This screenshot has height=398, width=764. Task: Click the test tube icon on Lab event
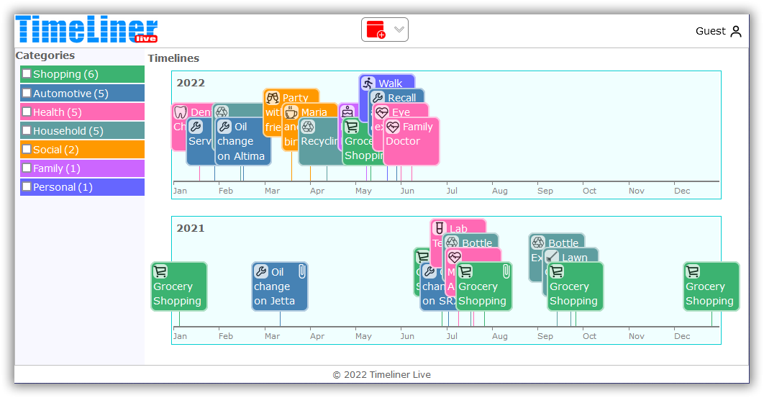(x=440, y=228)
